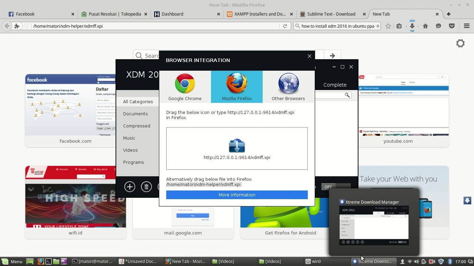Click the More Information button

237,195
